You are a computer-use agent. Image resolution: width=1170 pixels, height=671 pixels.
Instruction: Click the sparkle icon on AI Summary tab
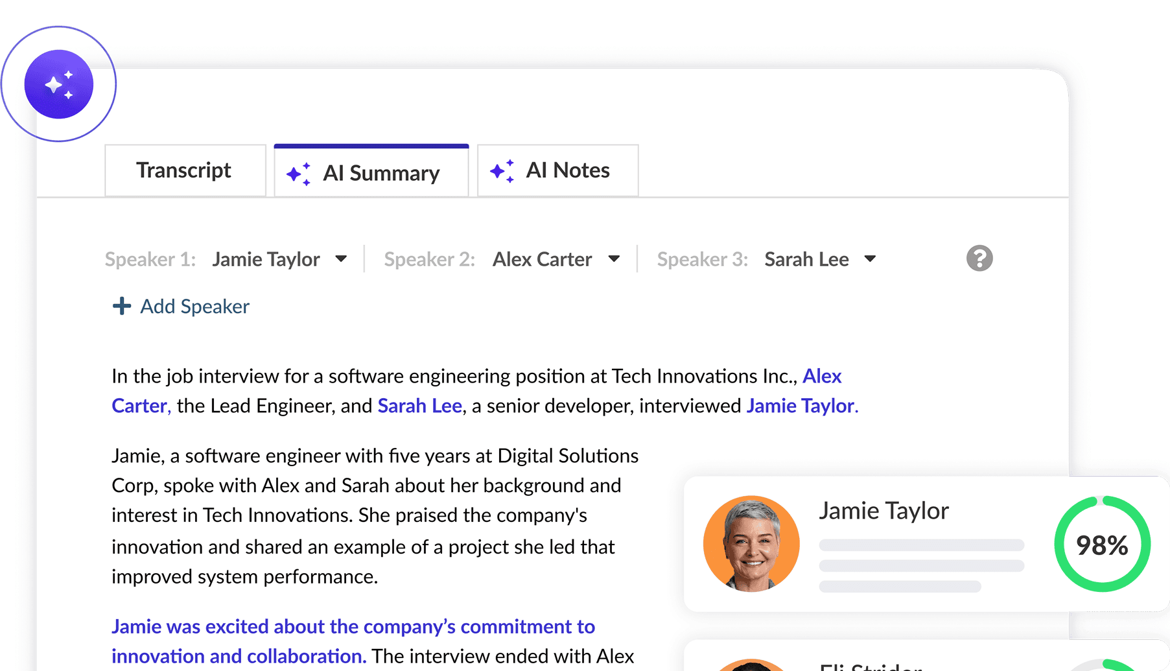tap(299, 174)
